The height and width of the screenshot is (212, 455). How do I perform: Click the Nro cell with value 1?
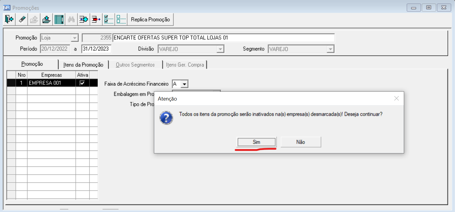click(22, 83)
